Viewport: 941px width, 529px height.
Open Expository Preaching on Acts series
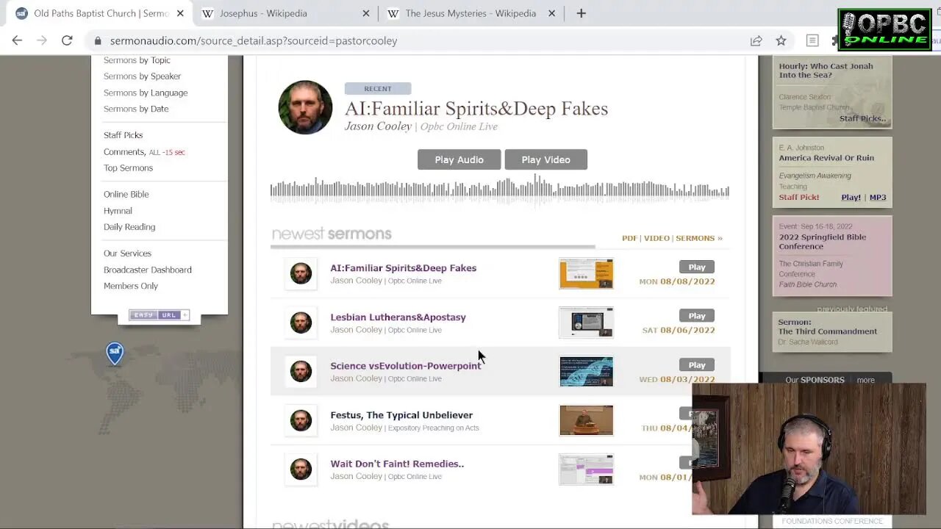(433, 428)
